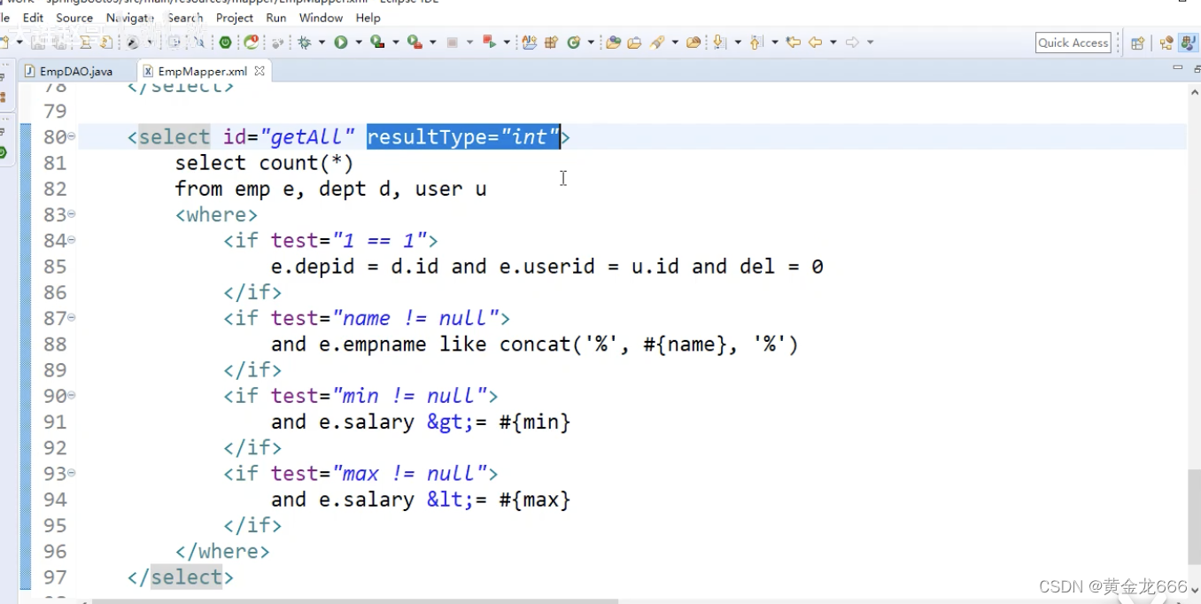Open the Project menu
Image resolution: width=1201 pixels, height=604 pixels.
pyautogui.click(x=235, y=18)
